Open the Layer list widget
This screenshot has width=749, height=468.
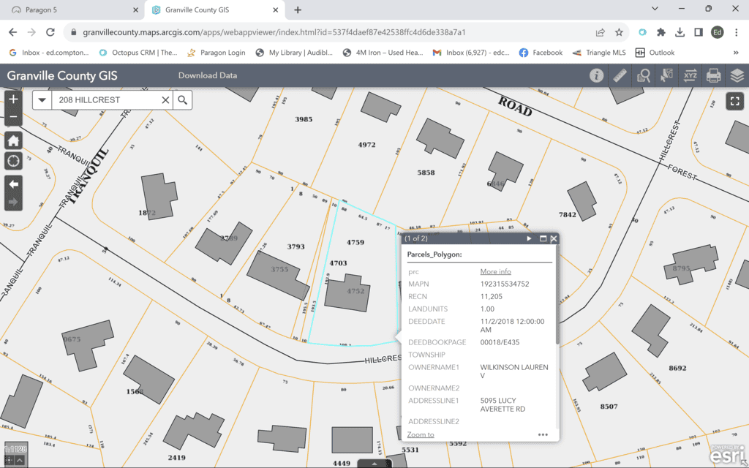tap(737, 75)
